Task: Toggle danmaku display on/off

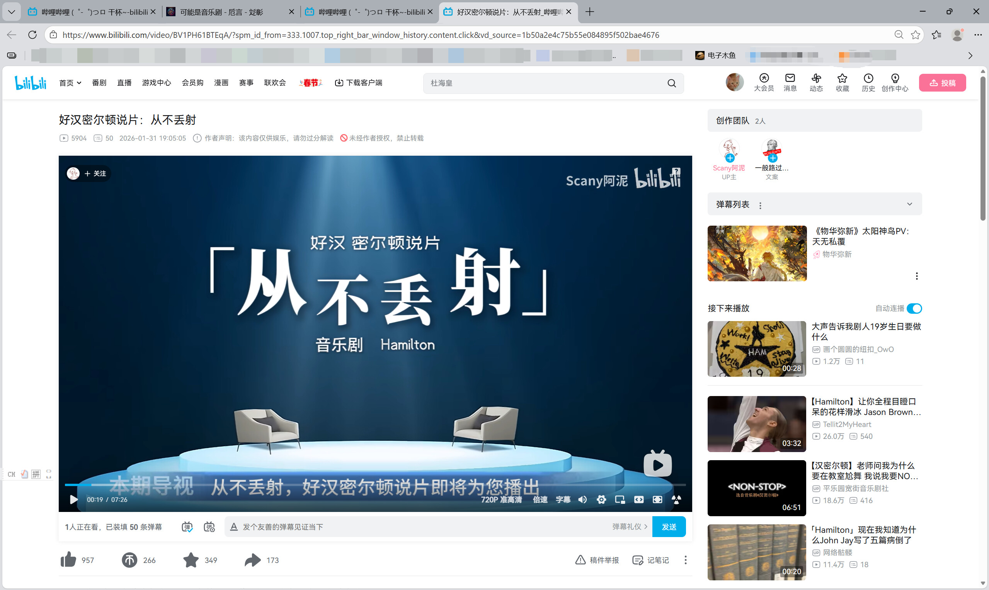Action: [187, 527]
